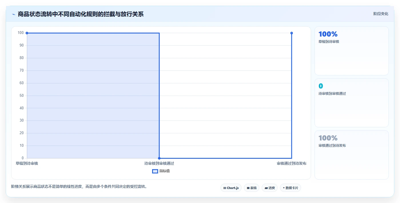400x203 pixels.
Task: Click the y-axis value 50
Action: (x=22, y=96)
